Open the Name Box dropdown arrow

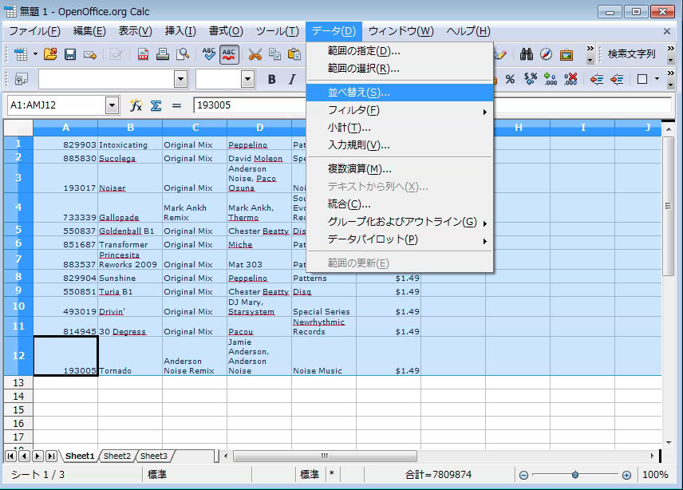coord(112,105)
